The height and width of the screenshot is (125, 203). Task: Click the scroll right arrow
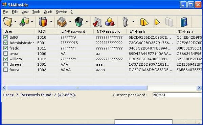coord(199,88)
